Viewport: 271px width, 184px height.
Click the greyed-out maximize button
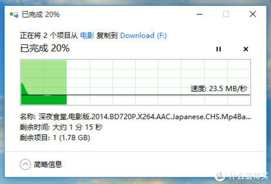pyautogui.click(x=226, y=14)
